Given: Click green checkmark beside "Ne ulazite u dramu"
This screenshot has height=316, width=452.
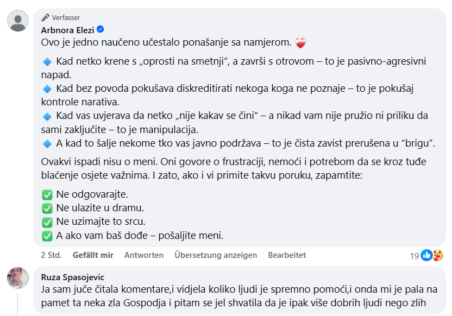Looking at the screenshot, I should pos(47,208).
